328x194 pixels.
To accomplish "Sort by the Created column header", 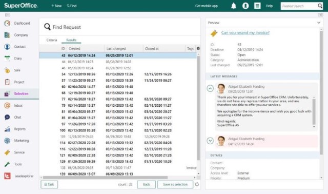I will (x=86, y=49).
